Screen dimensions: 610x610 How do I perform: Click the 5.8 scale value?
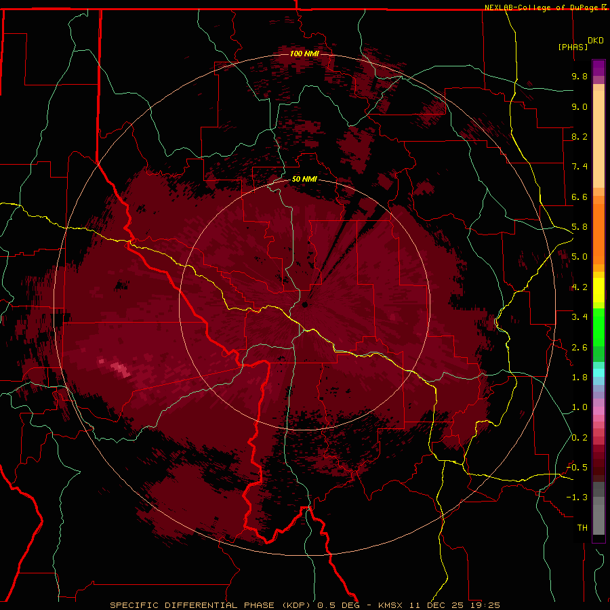579,227
